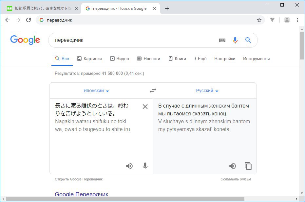Open the on-screen keyboard in search box
Viewport: 305px width, 202px height.
[222, 40]
